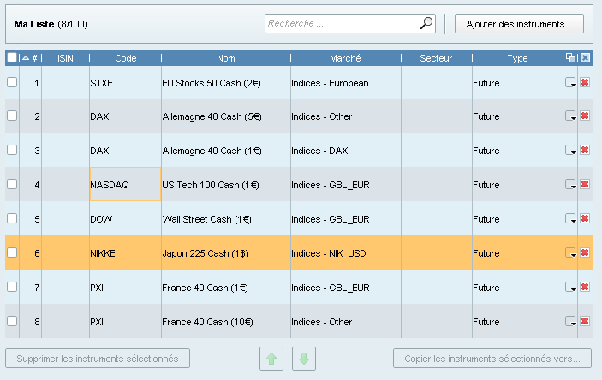602x380 pixels.
Task: Remove the France 40 Cash (10€) row
Action: (x=585, y=321)
